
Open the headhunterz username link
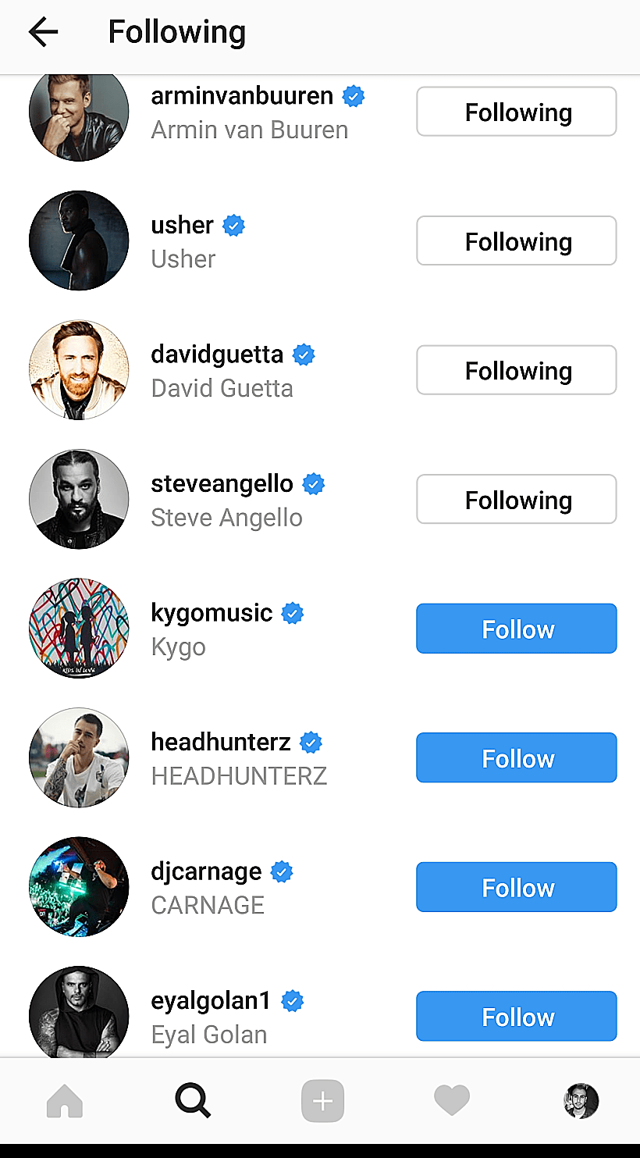pyautogui.click(x=221, y=742)
